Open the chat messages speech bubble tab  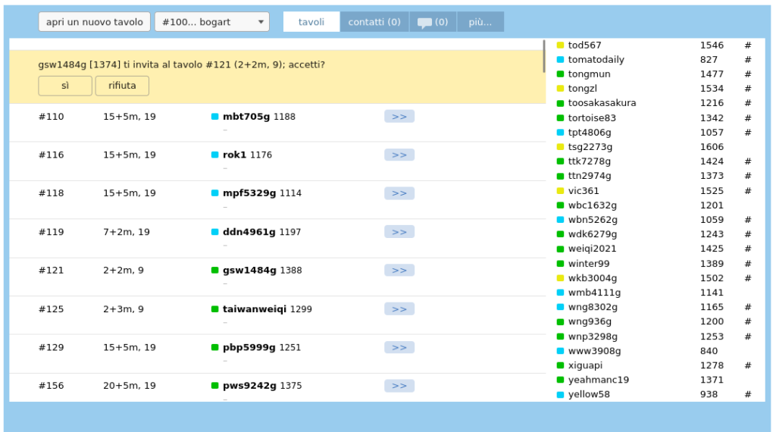tap(433, 22)
